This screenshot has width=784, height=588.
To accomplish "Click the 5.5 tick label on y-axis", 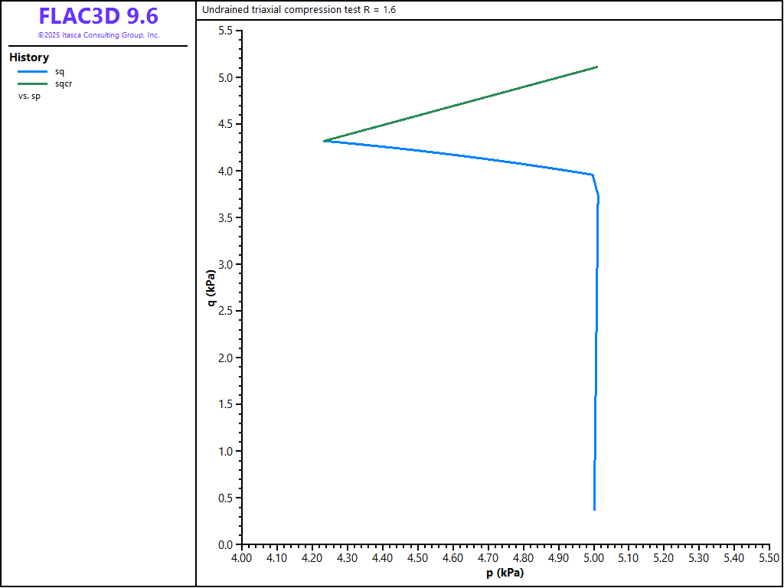I will click(226, 31).
